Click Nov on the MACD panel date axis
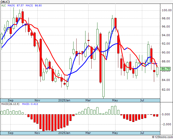Screen dimensions: 173x139 click(x=37, y=133)
